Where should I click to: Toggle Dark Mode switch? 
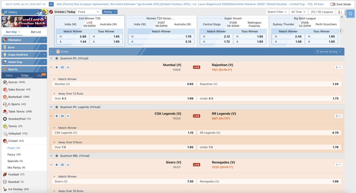point(333,4)
